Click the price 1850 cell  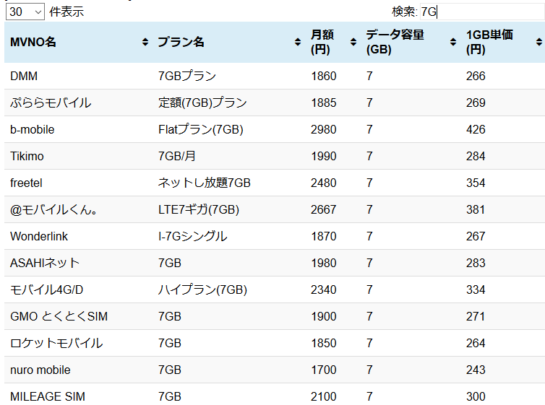tap(323, 343)
